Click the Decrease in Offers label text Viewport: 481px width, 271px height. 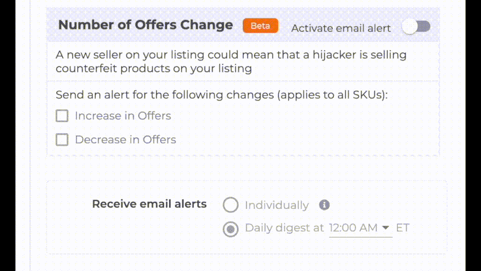point(125,140)
